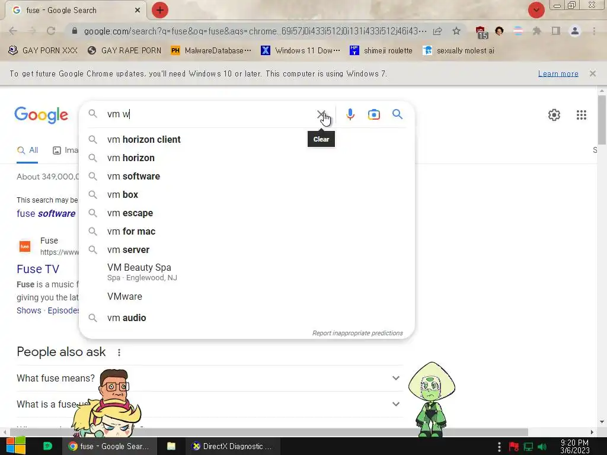Viewport: 607px width, 455px height.
Task: Go back to the previous page
Action: click(13, 31)
